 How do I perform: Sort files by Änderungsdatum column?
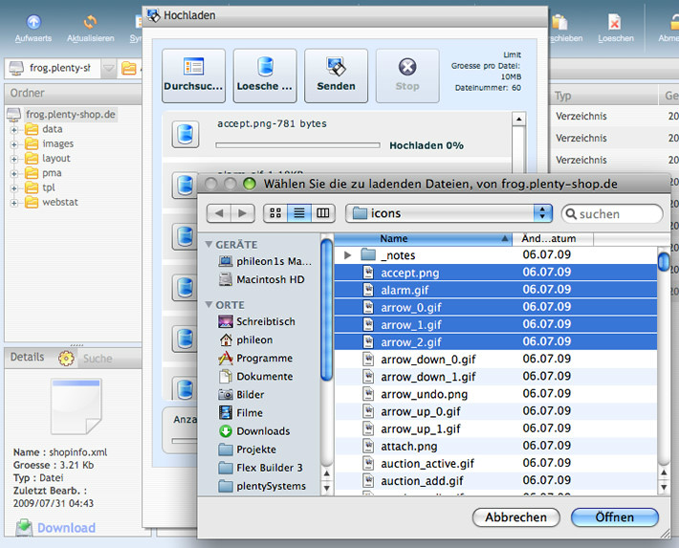pyautogui.click(x=553, y=239)
